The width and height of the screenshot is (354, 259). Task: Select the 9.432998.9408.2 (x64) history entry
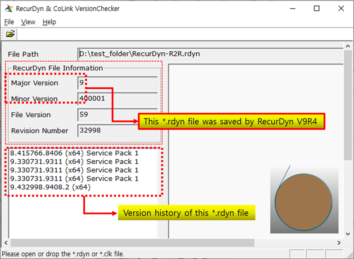pyautogui.click(x=50, y=187)
